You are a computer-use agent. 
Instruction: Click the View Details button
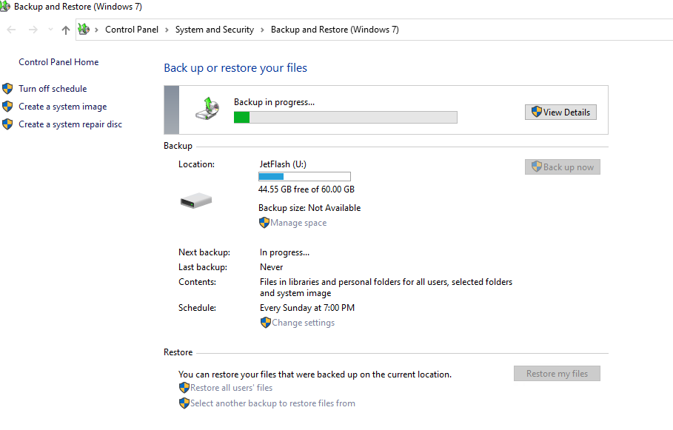coord(560,112)
